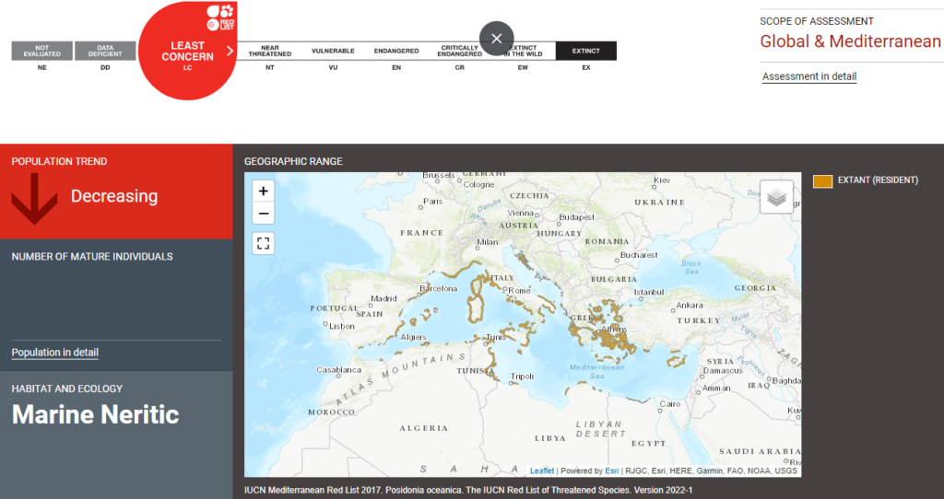Click the NUMBER OF MATURE INDIVIDUALS heading
Screen dimensions: 944x499
tap(92, 256)
